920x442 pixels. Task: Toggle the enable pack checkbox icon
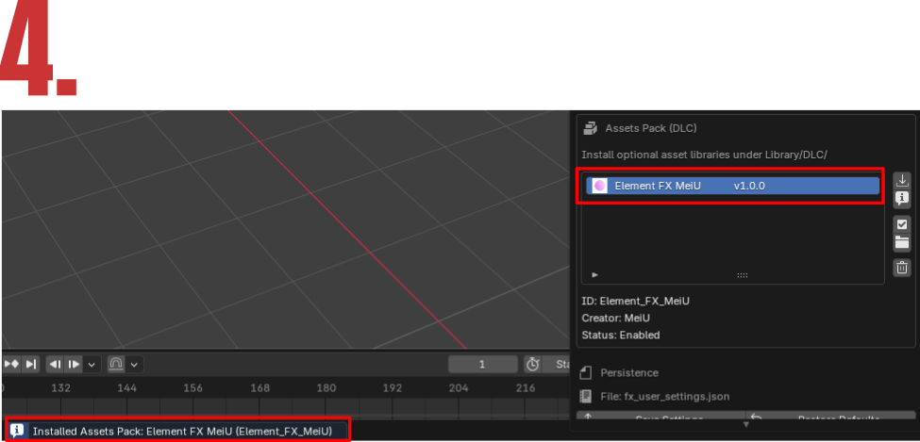(x=902, y=224)
